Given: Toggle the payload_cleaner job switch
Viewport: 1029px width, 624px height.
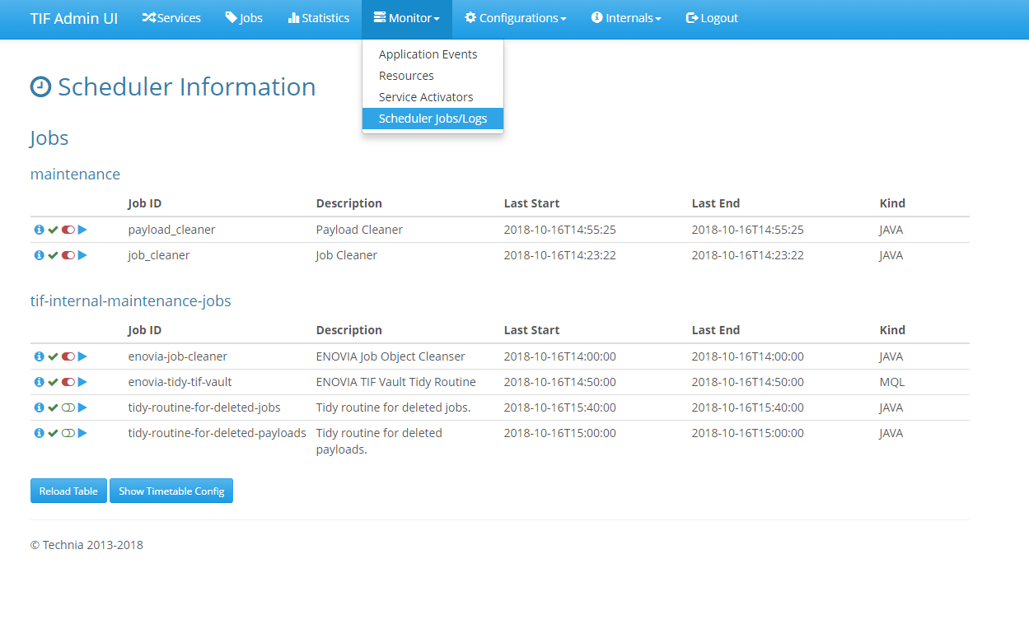Looking at the screenshot, I should pos(68,230).
